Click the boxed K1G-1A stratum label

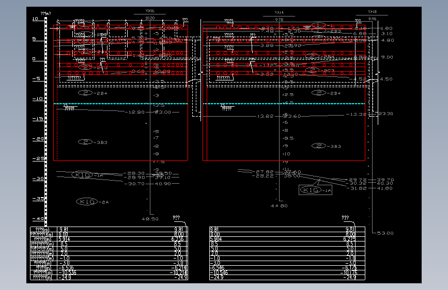(x=315, y=190)
